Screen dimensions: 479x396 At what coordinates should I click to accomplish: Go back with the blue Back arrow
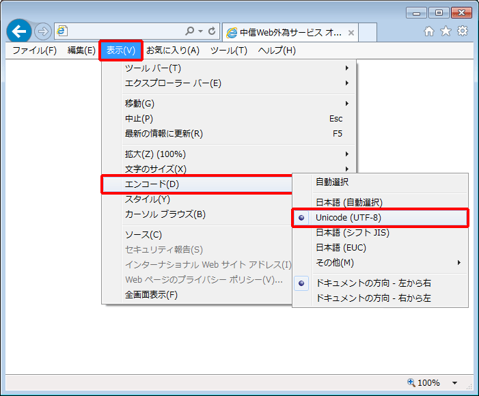[19, 31]
